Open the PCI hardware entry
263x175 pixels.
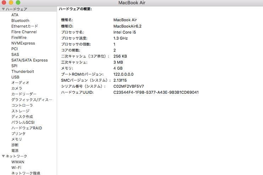pyautogui.click(x=15, y=49)
